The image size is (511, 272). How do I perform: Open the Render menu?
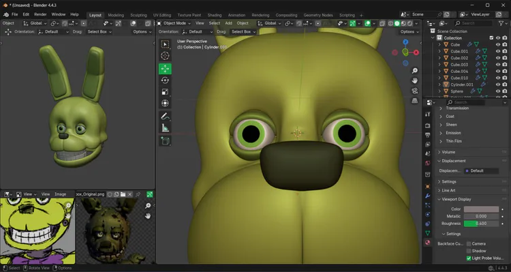[40, 15]
